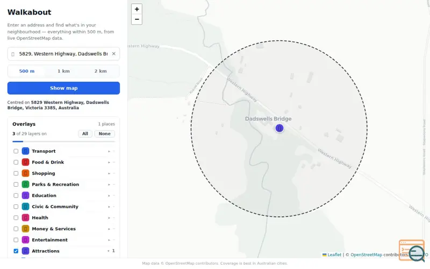Zoom in on the map

[x=137, y=9]
